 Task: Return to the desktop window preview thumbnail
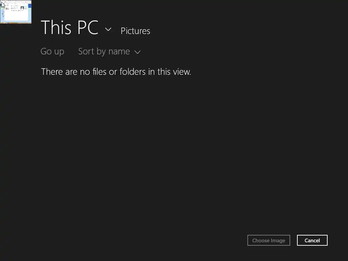[x=16, y=12]
